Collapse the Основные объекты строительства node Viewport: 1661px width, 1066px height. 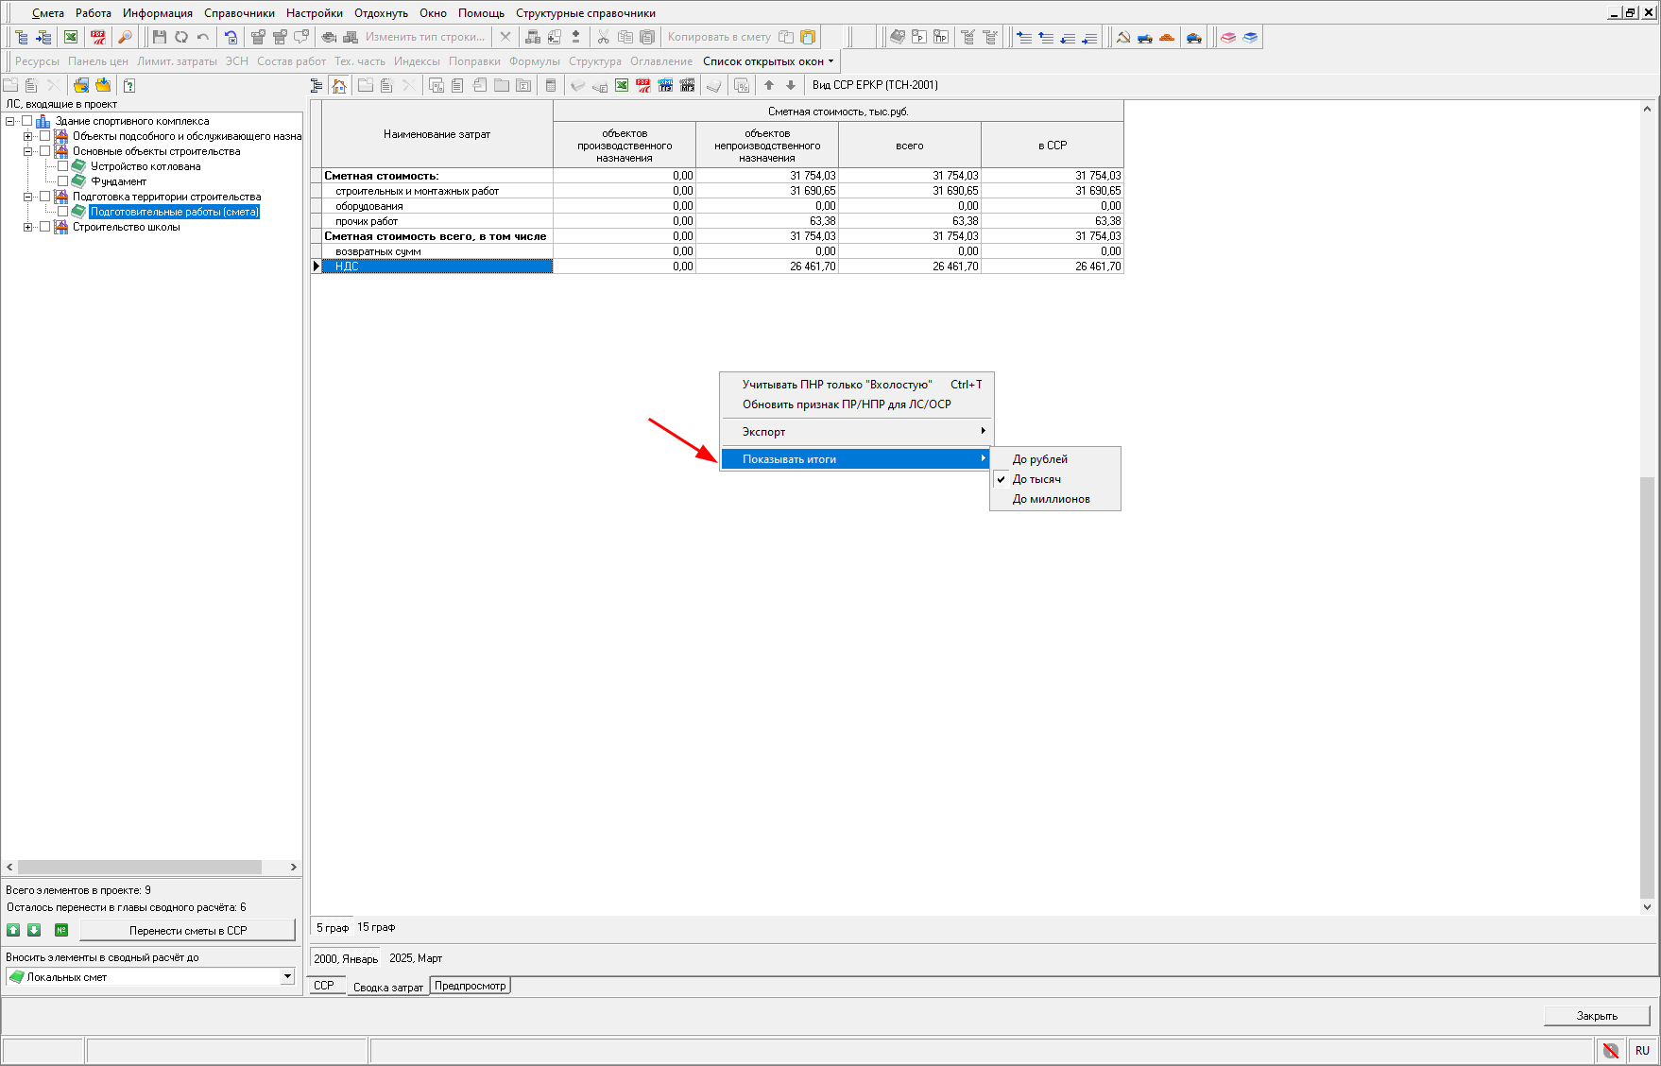click(x=28, y=151)
